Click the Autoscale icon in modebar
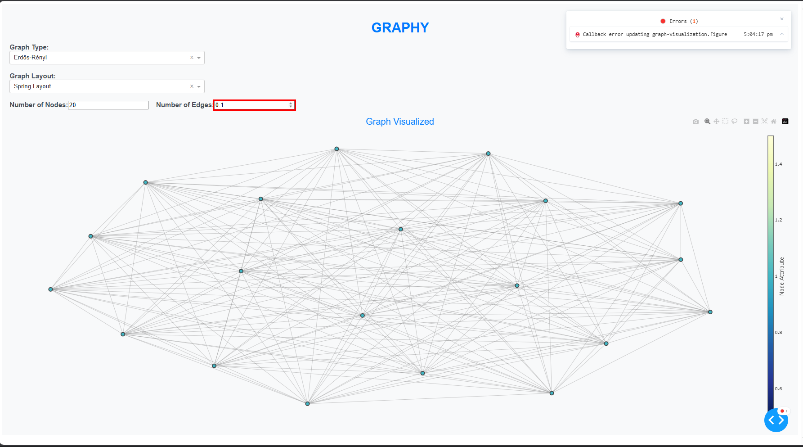Screen dimensions: 803x447 [764, 122]
